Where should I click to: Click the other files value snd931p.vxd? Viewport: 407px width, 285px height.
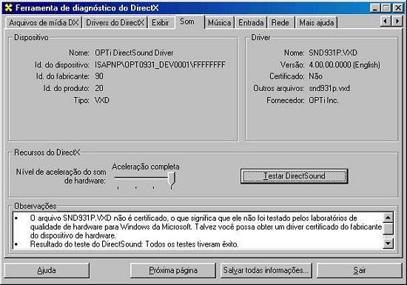pyautogui.click(x=329, y=88)
